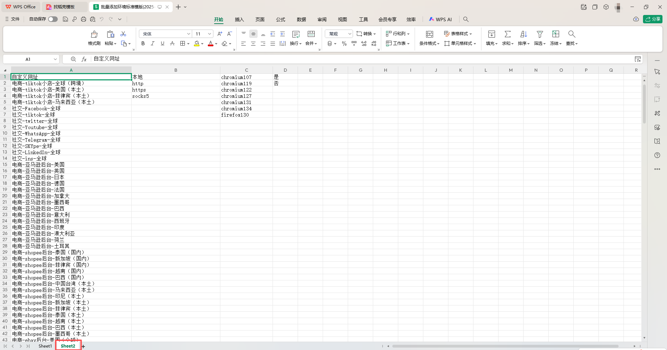This screenshot has width=667, height=350.
Task: Click the green Share (分享) button
Action: [x=652, y=19]
